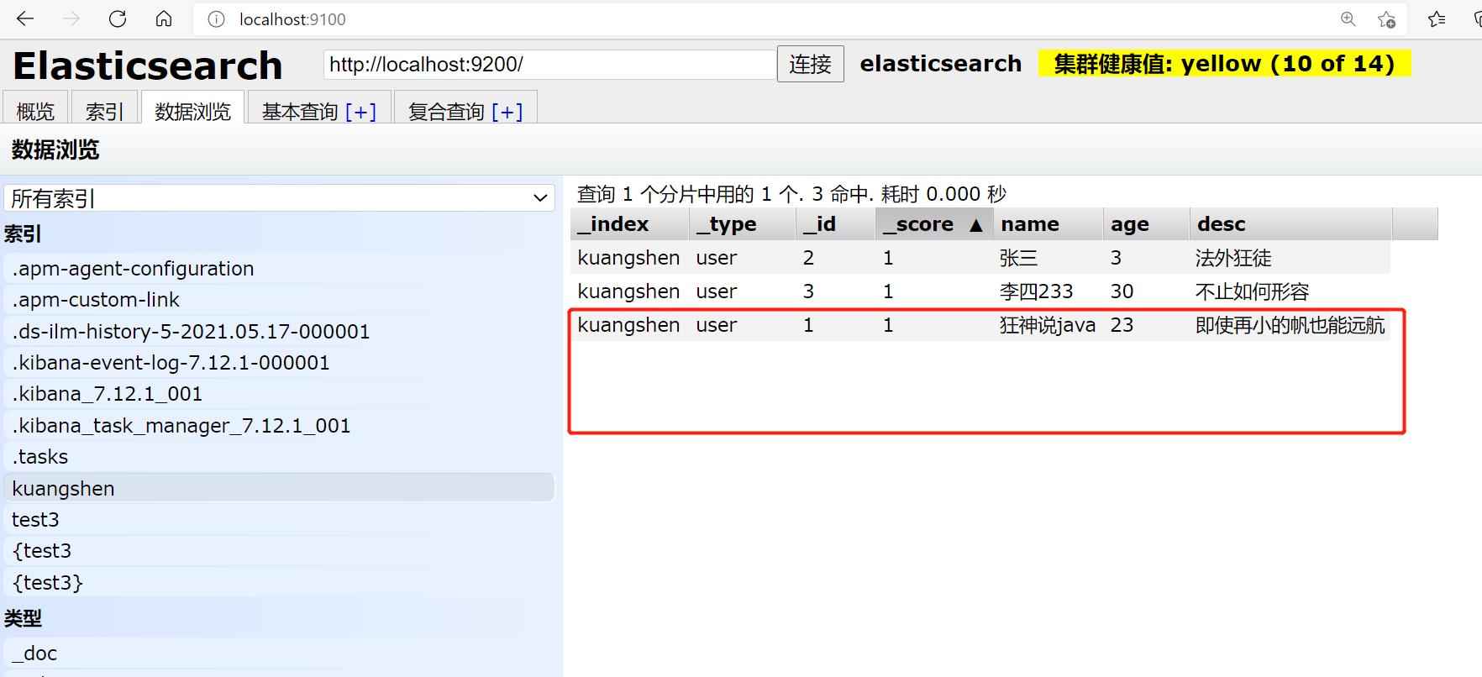
Task: Open the row named 张三
Action: coord(980,258)
